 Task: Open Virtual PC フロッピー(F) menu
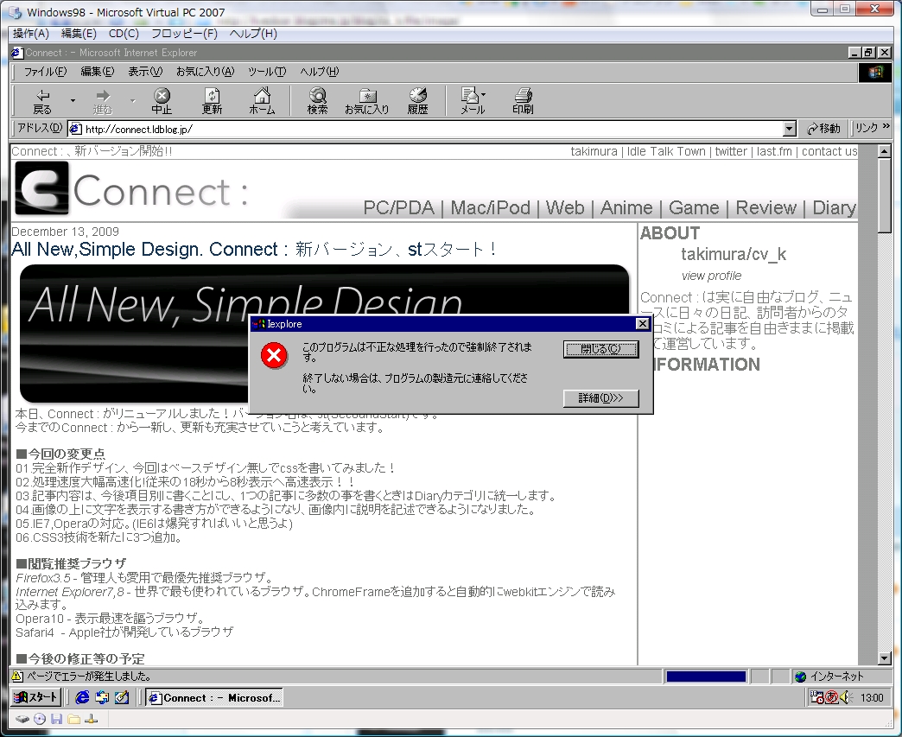pyautogui.click(x=184, y=34)
